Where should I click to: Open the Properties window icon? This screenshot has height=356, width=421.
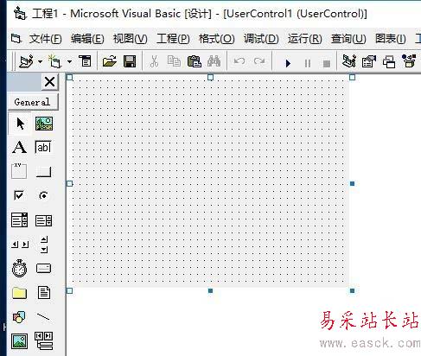click(369, 61)
